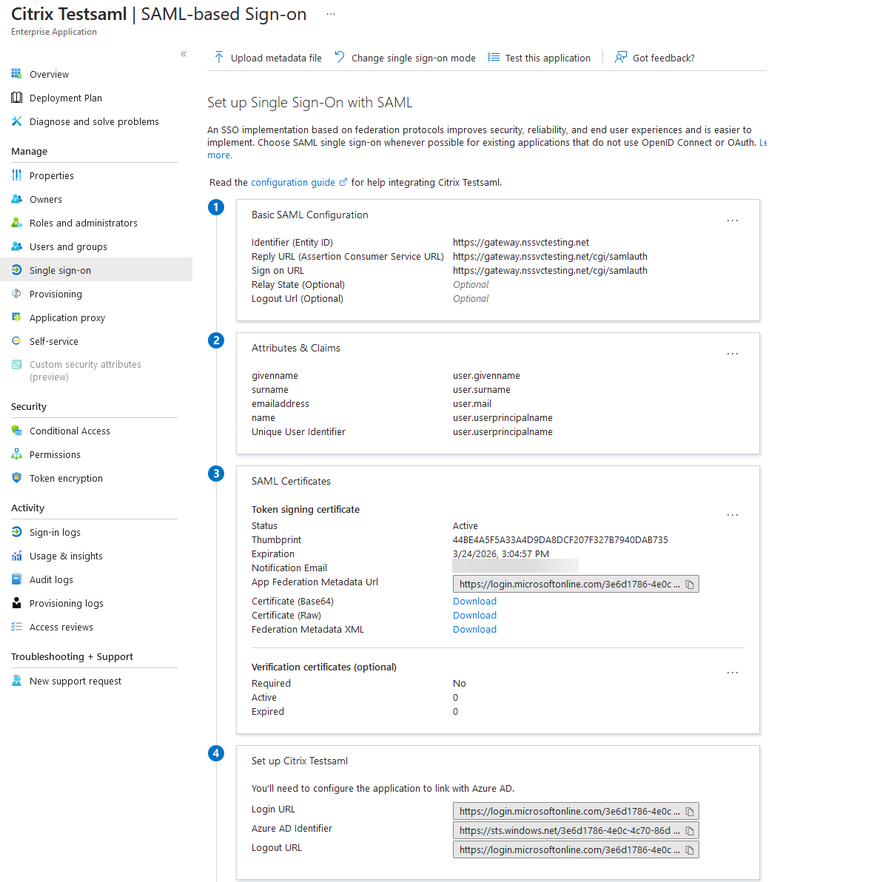This screenshot has height=882, width=888.
Task: Click the Token encryption shield icon
Action: (16, 478)
